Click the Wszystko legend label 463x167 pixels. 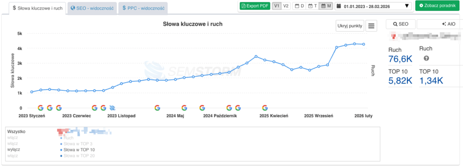16,132
